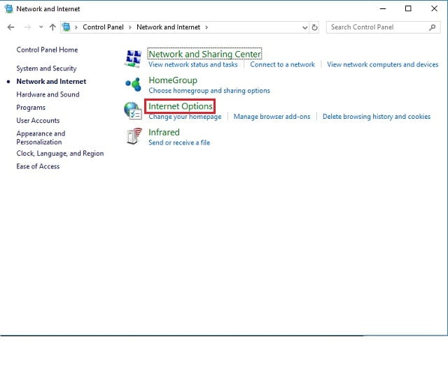Open Network and Sharing Center heading
448x374 pixels.
[205, 54]
